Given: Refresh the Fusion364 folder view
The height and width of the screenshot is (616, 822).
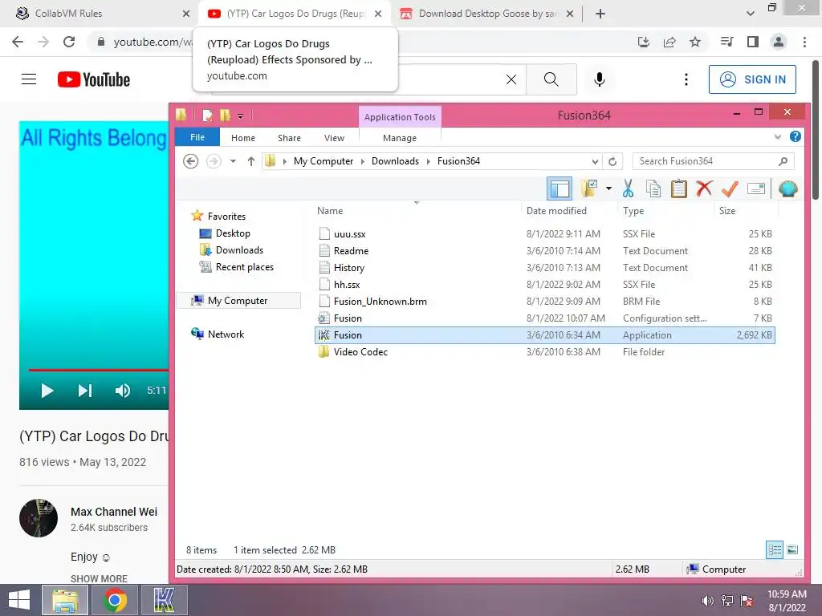Looking at the screenshot, I should pyautogui.click(x=612, y=161).
